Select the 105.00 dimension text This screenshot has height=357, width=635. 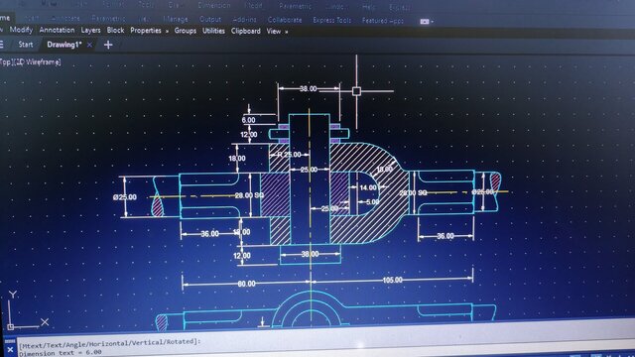pos(392,280)
